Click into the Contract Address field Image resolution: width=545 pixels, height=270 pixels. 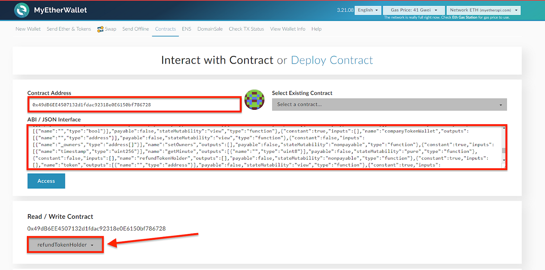134,105
